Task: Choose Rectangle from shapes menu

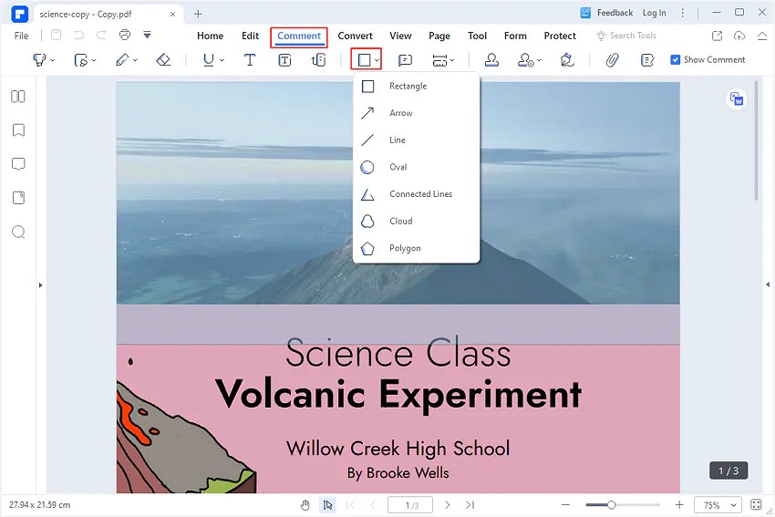Action: click(x=416, y=86)
